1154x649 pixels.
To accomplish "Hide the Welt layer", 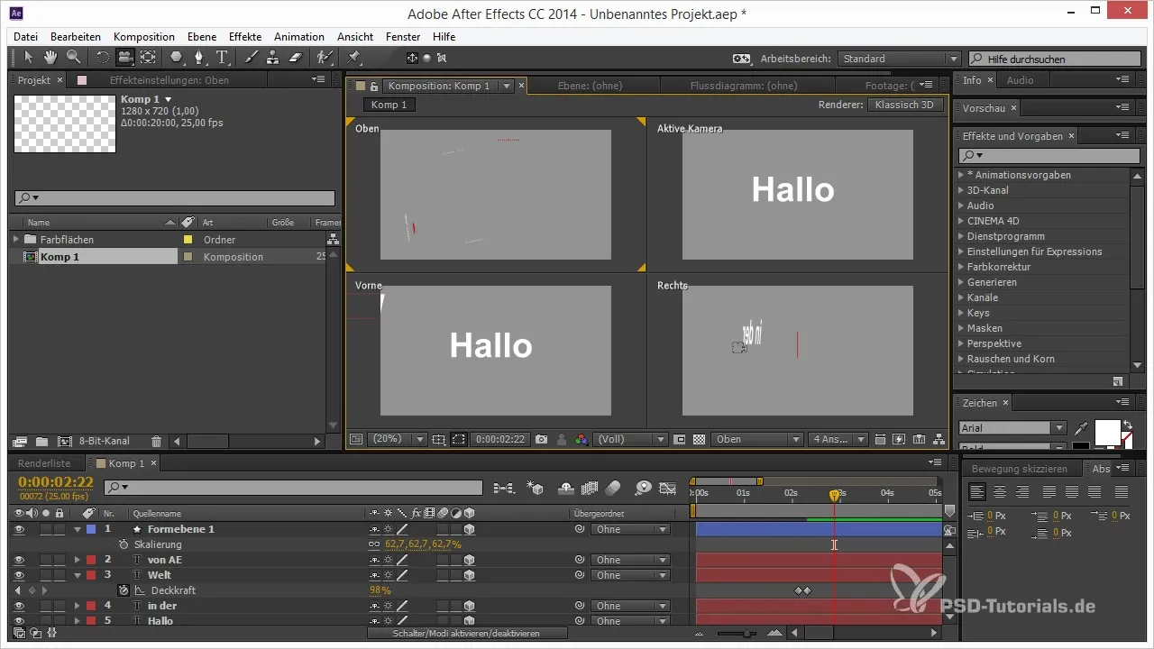I will pos(19,575).
